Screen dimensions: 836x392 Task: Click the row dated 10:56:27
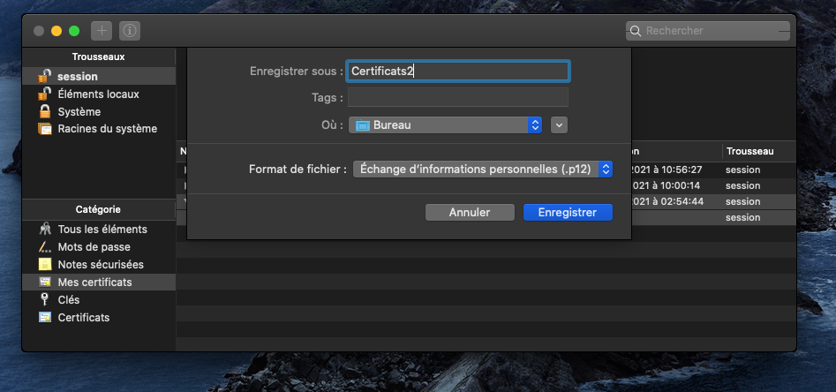[x=713, y=170]
